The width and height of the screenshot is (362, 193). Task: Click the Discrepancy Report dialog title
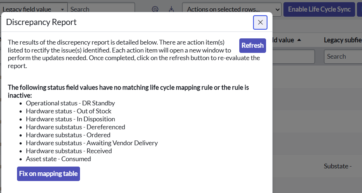pos(41,22)
